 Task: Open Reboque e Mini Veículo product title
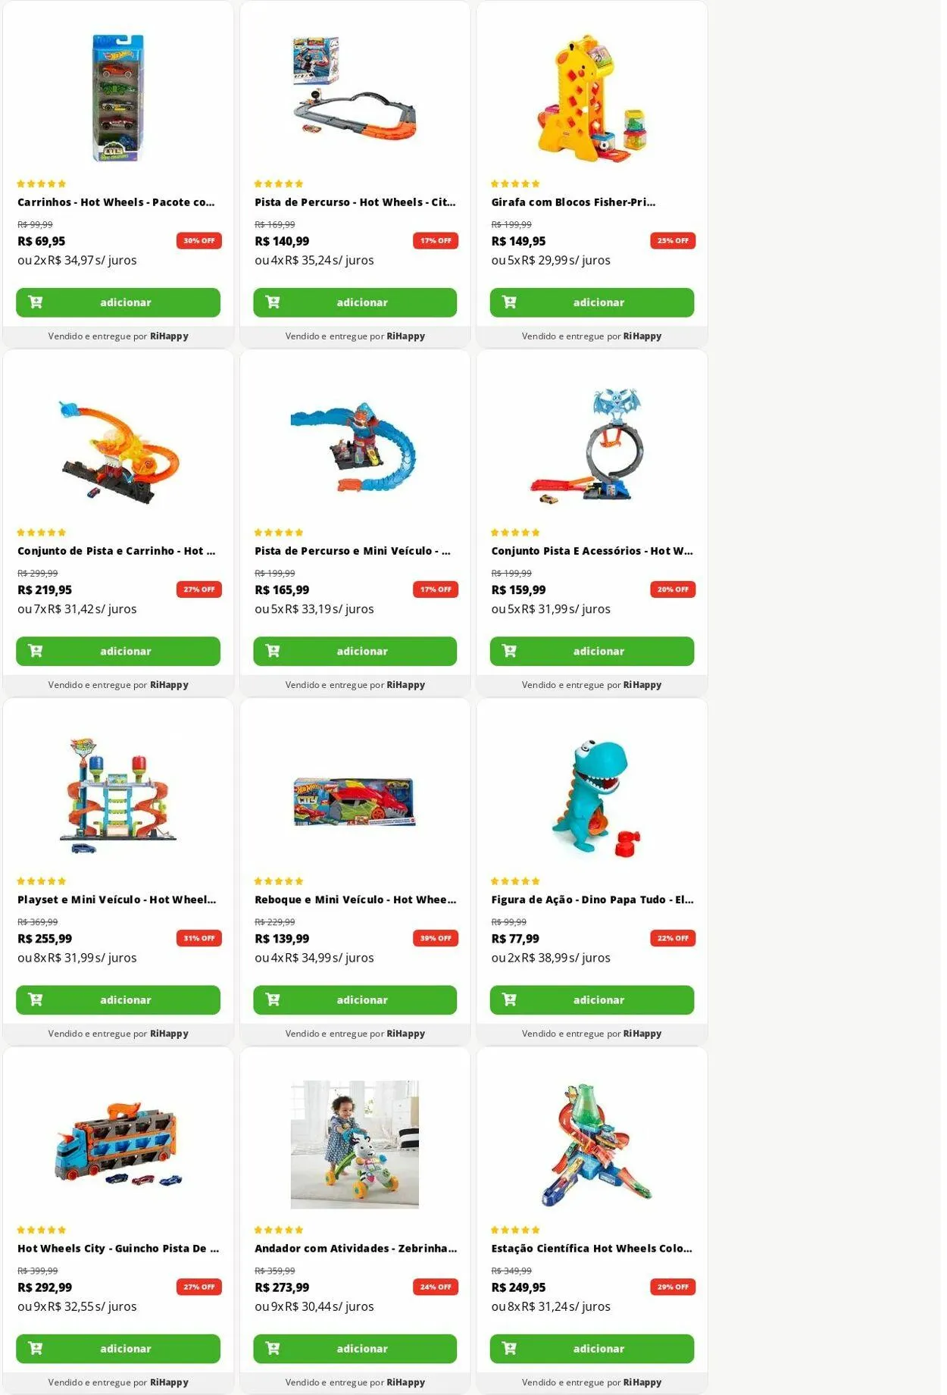(355, 899)
